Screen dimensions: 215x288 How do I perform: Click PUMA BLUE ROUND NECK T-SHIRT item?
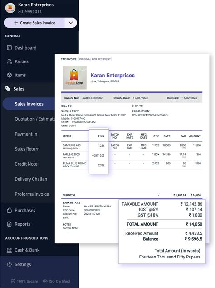(x=74, y=165)
